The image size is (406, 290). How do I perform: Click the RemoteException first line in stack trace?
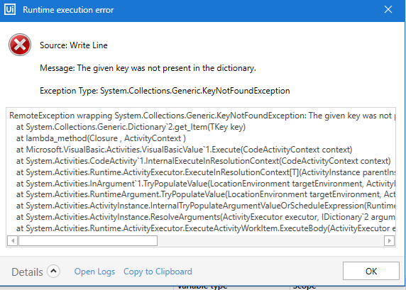[202, 116]
